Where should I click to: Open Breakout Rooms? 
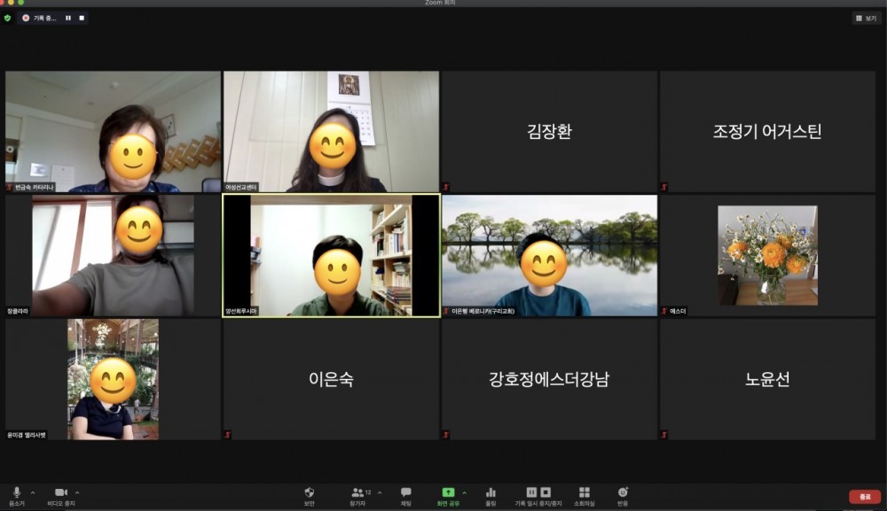(x=584, y=493)
